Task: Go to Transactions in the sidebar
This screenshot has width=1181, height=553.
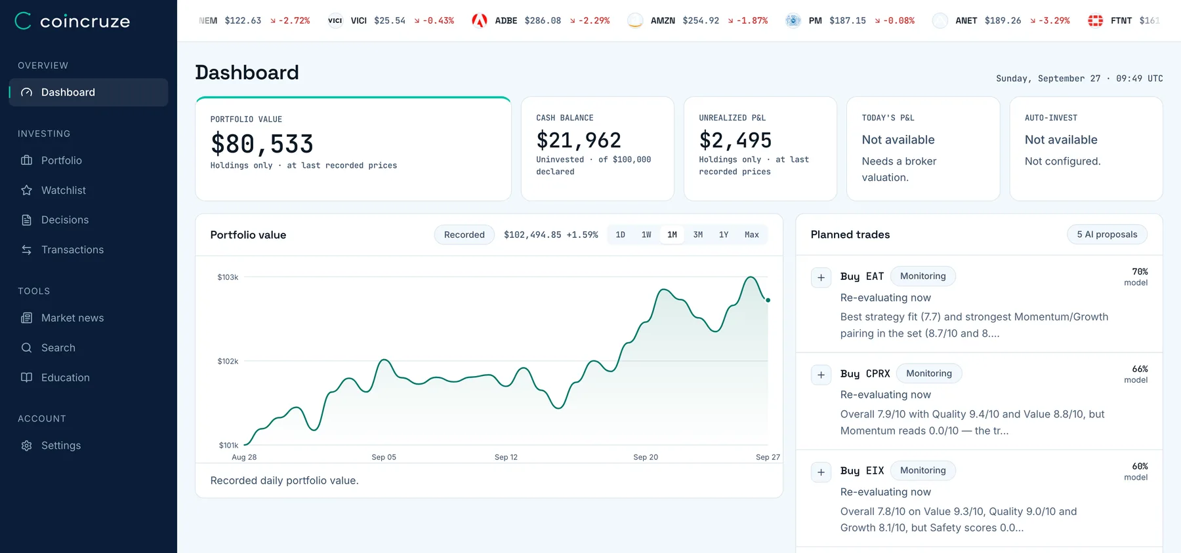Action: point(89,250)
